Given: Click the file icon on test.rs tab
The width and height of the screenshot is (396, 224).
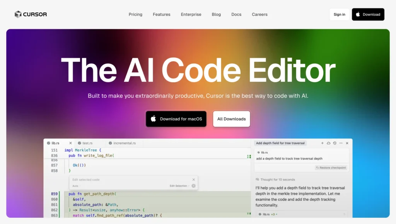Looking at the screenshot, I should point(79,143).
